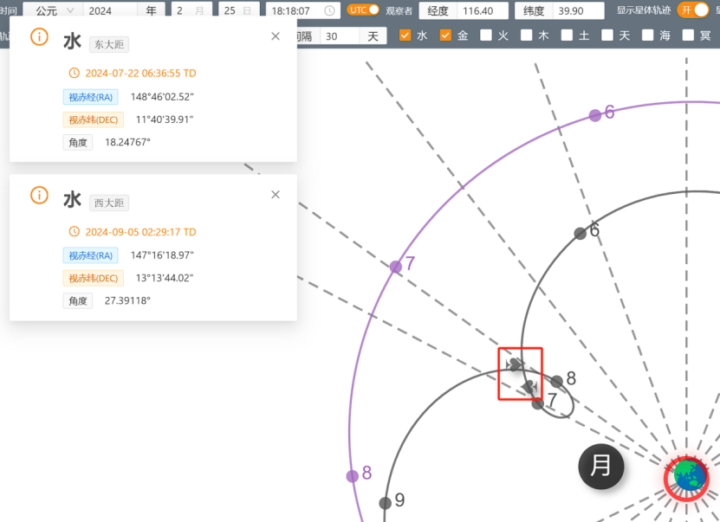Viewport: 720px width, 522px height.
Task: Click the purple month 7 marker on Venus orbit
Action: (396, 267)
